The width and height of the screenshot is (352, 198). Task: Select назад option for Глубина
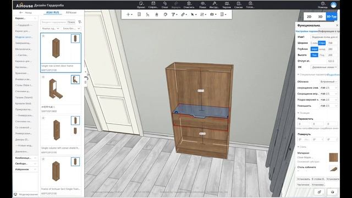[x=322, y=49]
